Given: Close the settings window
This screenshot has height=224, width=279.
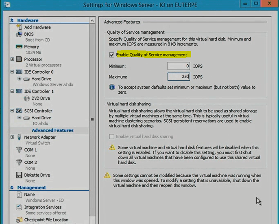Looking at the screenshot, I should pyautogui.click(x=269, y=3).
